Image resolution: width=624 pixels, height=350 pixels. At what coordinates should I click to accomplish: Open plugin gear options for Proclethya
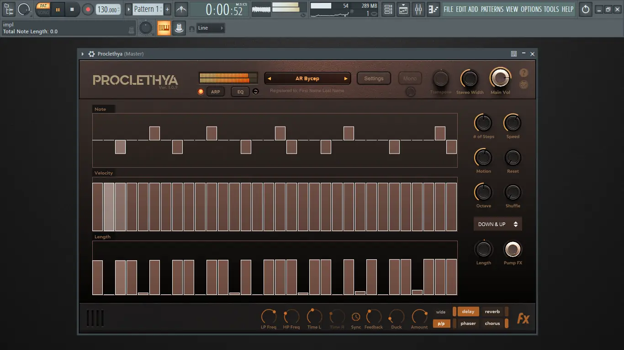pyautogui.click(x=91, y=54)
